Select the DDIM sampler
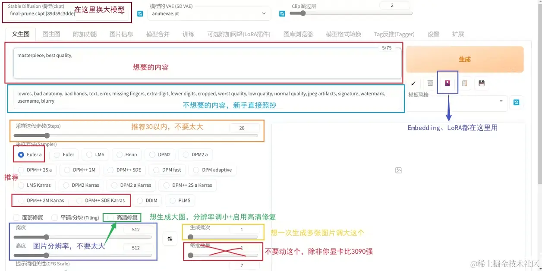 pos(147,200)
